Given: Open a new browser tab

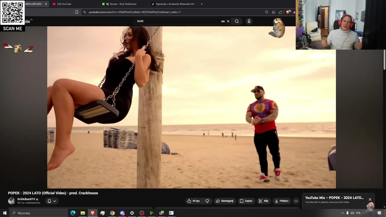Looking at the screenshot, I should [202, 4].
